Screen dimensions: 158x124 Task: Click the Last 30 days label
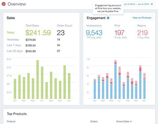15,51
